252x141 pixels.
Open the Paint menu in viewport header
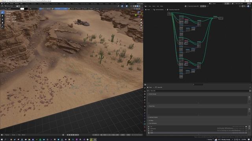26,6
